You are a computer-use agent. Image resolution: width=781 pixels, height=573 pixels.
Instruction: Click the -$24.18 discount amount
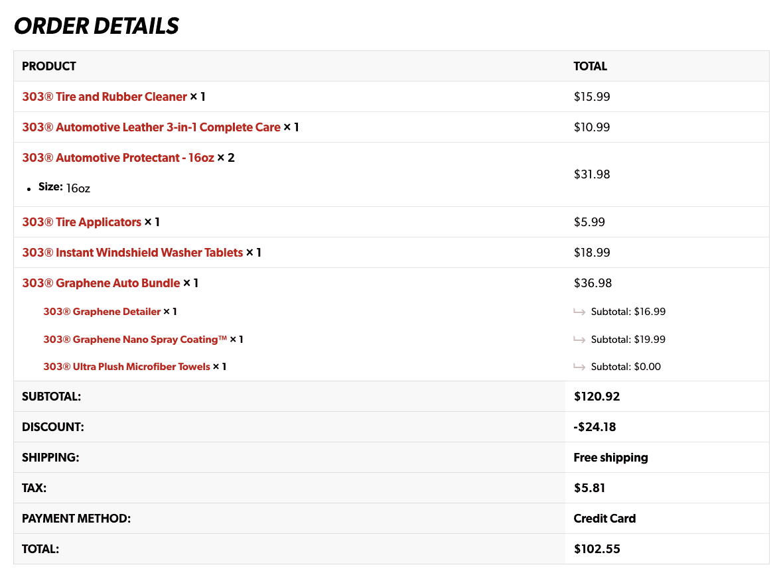point(595,427)
